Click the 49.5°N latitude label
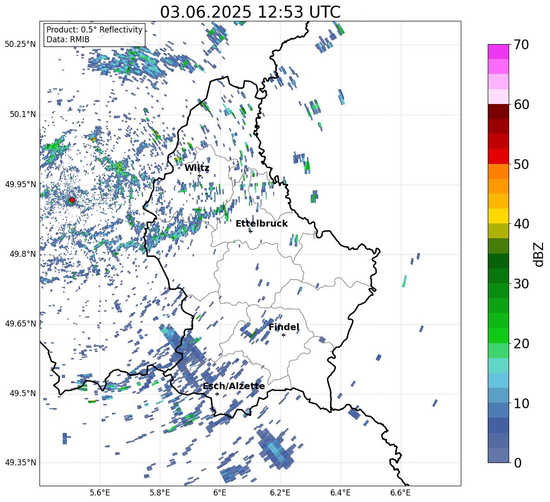 [22, 393]
